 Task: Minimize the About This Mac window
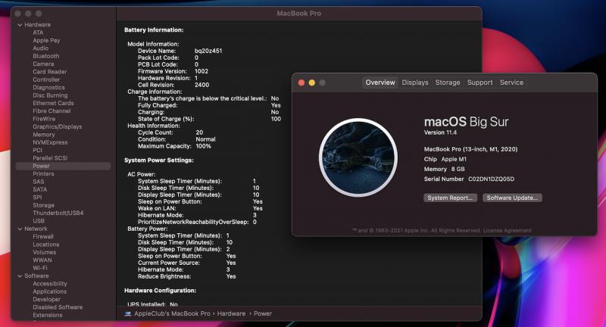click(311, 83)
